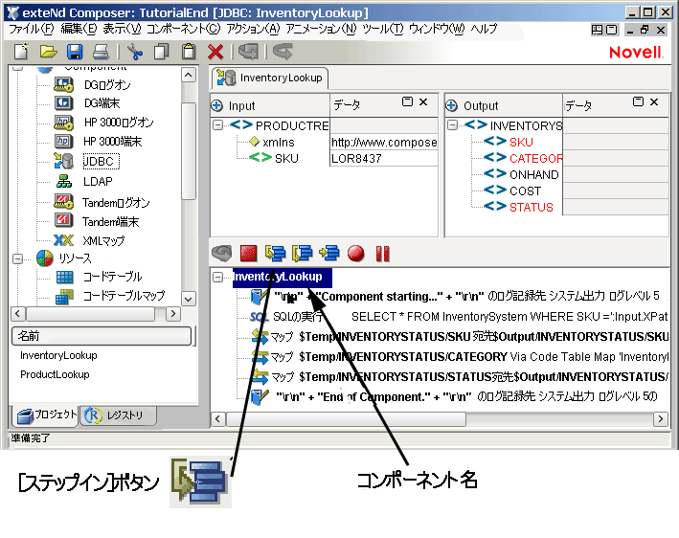Click the Undo arrow in main toolbar
The height and width of the screenshot is (538, 679).
click(x=248, y=52)
